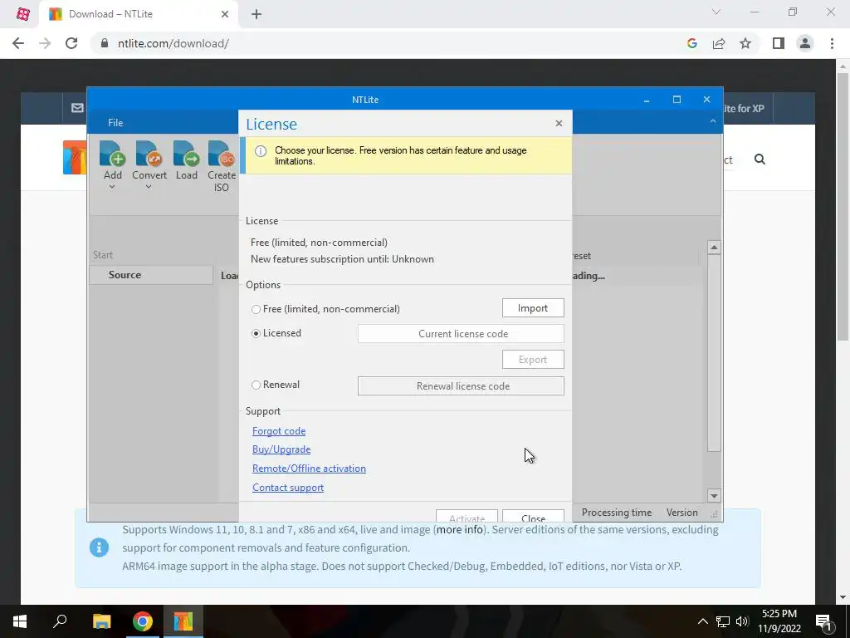Click the Close button in License dialog
Screen dimensions: 850x638
(x=533, y=516)
